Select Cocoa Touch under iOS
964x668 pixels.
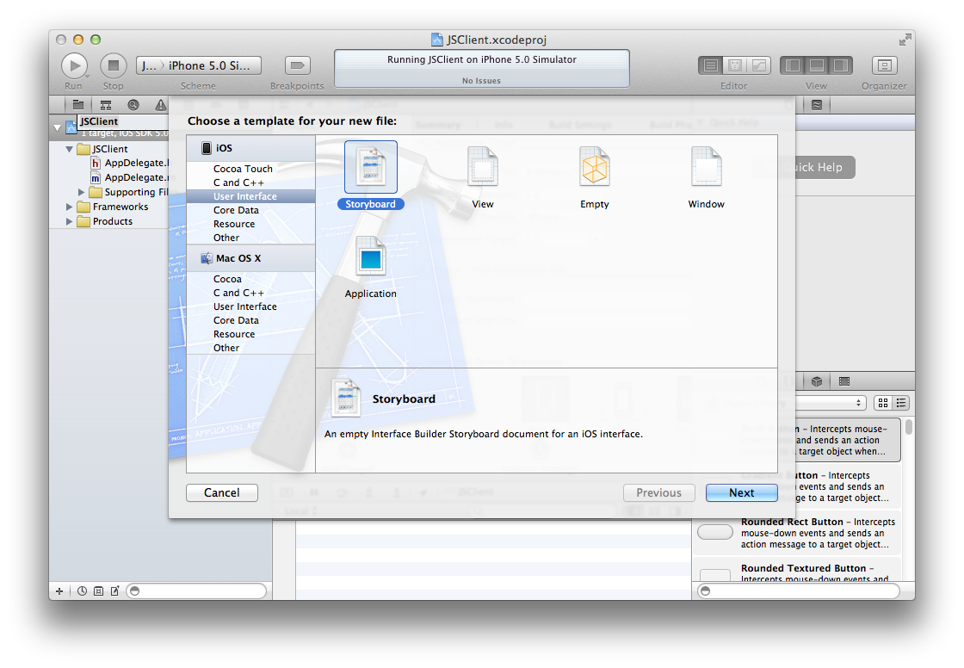tap(243, 169)
